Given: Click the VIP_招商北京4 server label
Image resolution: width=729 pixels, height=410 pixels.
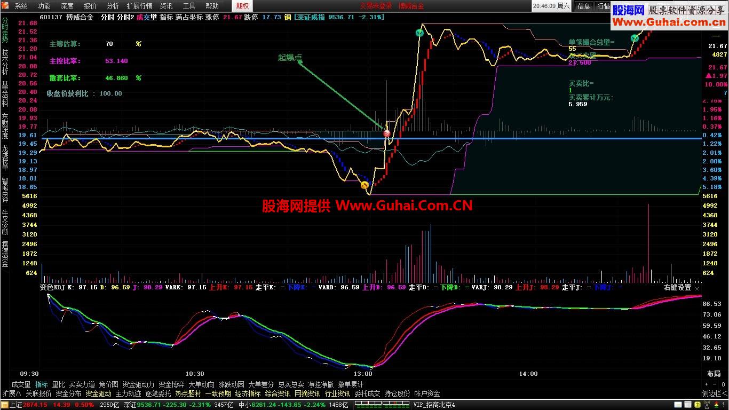Looking at the screenshot, I should click(434, 405).
